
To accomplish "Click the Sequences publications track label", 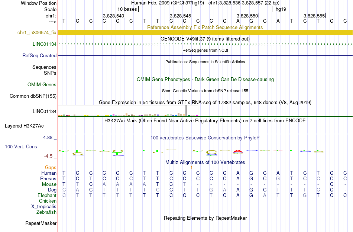I will [x=44, y=67].
